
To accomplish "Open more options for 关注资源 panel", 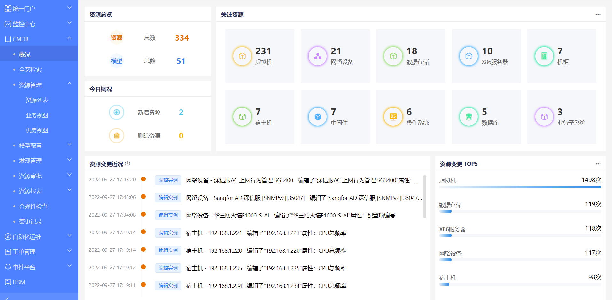I will coord(598,15).
